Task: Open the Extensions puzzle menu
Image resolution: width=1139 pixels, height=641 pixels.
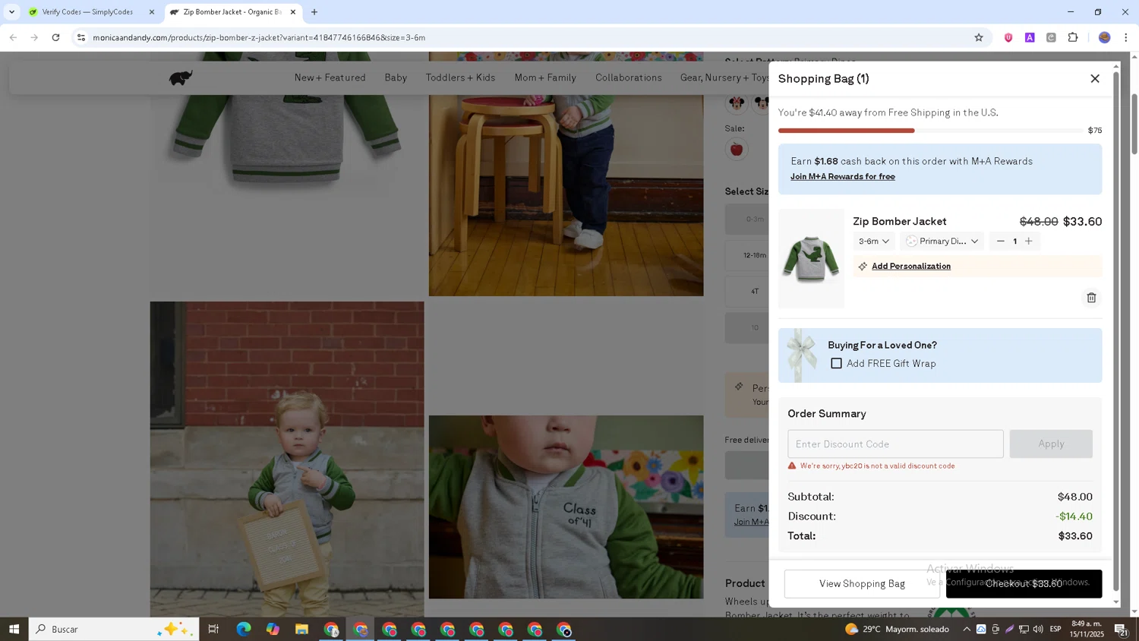Action: coord(1073,37)
